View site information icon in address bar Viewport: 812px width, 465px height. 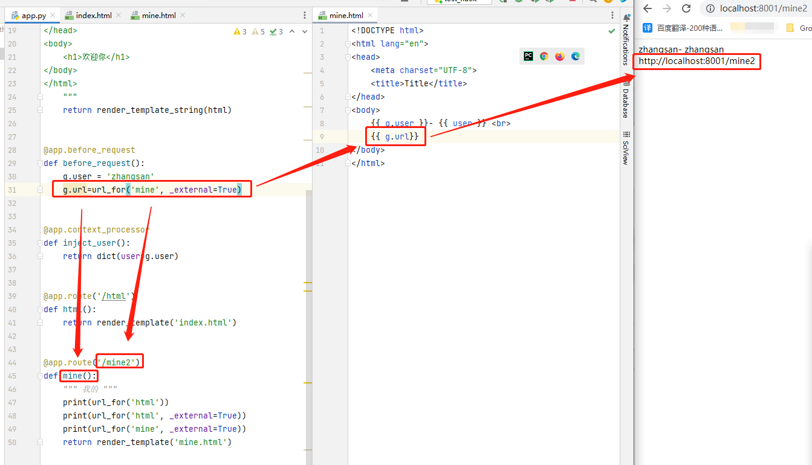click(710, 8)
